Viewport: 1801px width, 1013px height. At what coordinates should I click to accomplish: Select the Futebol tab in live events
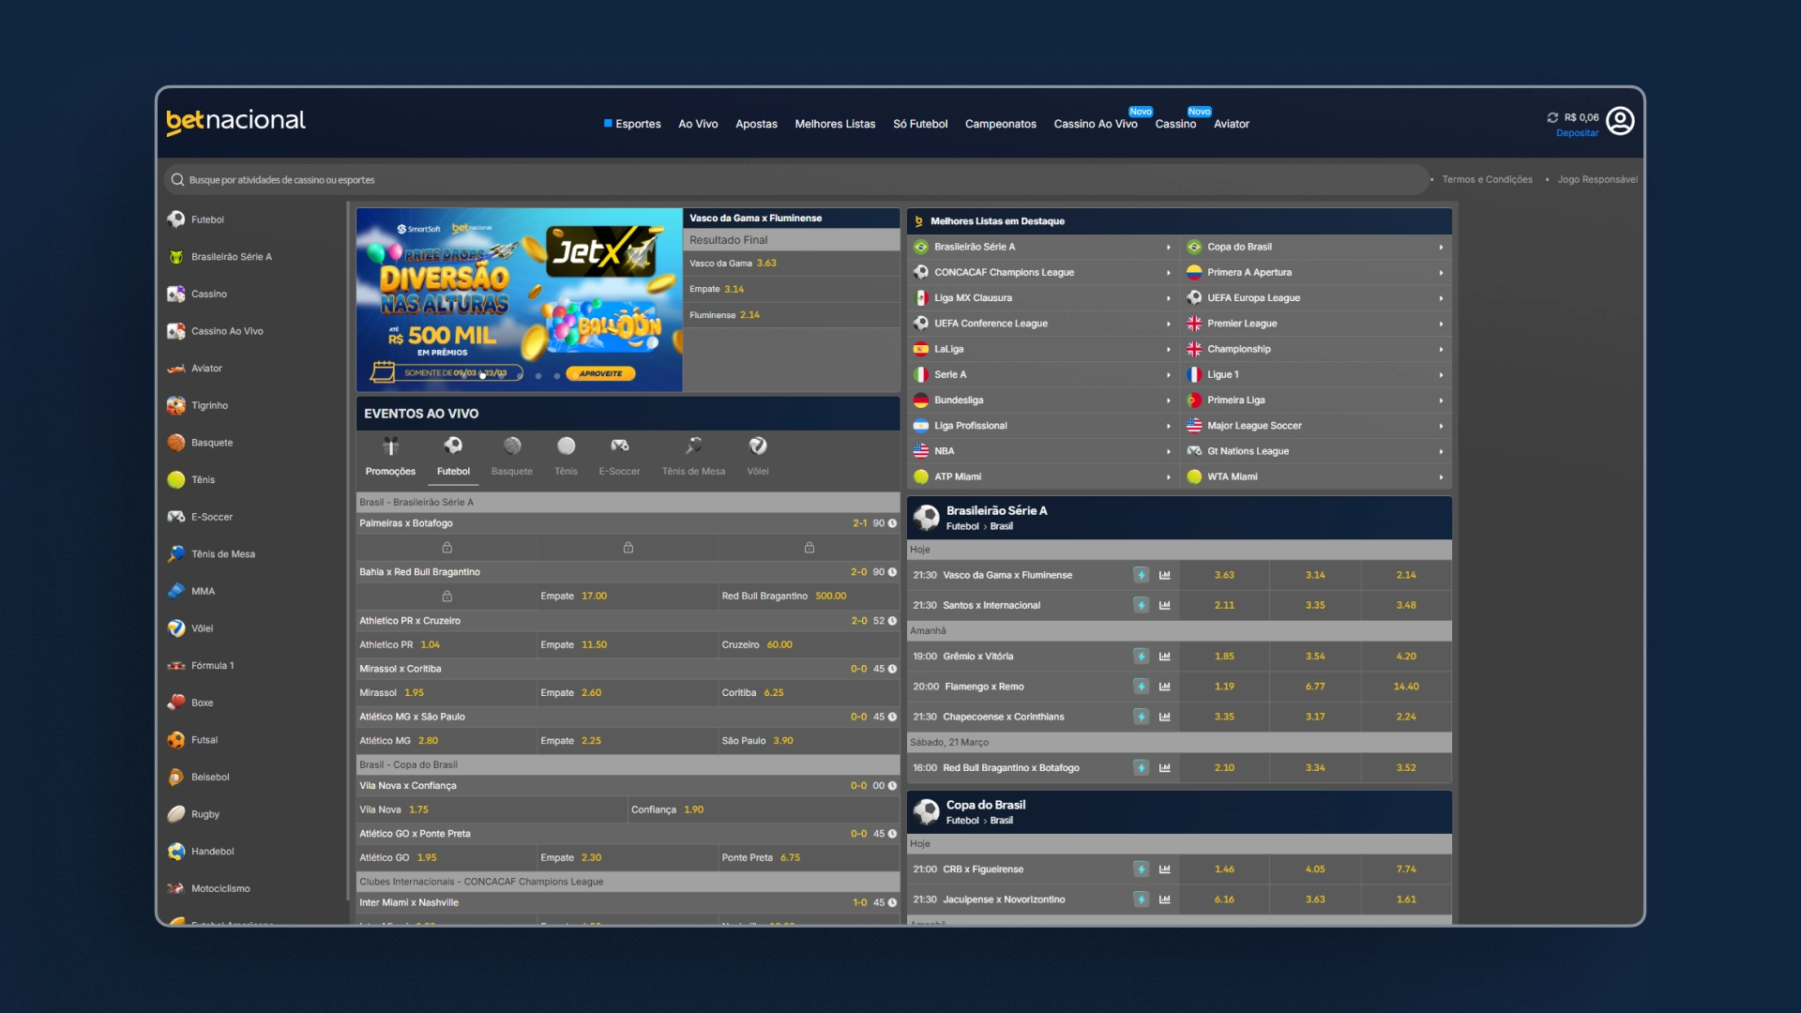[x=453, y=457]
